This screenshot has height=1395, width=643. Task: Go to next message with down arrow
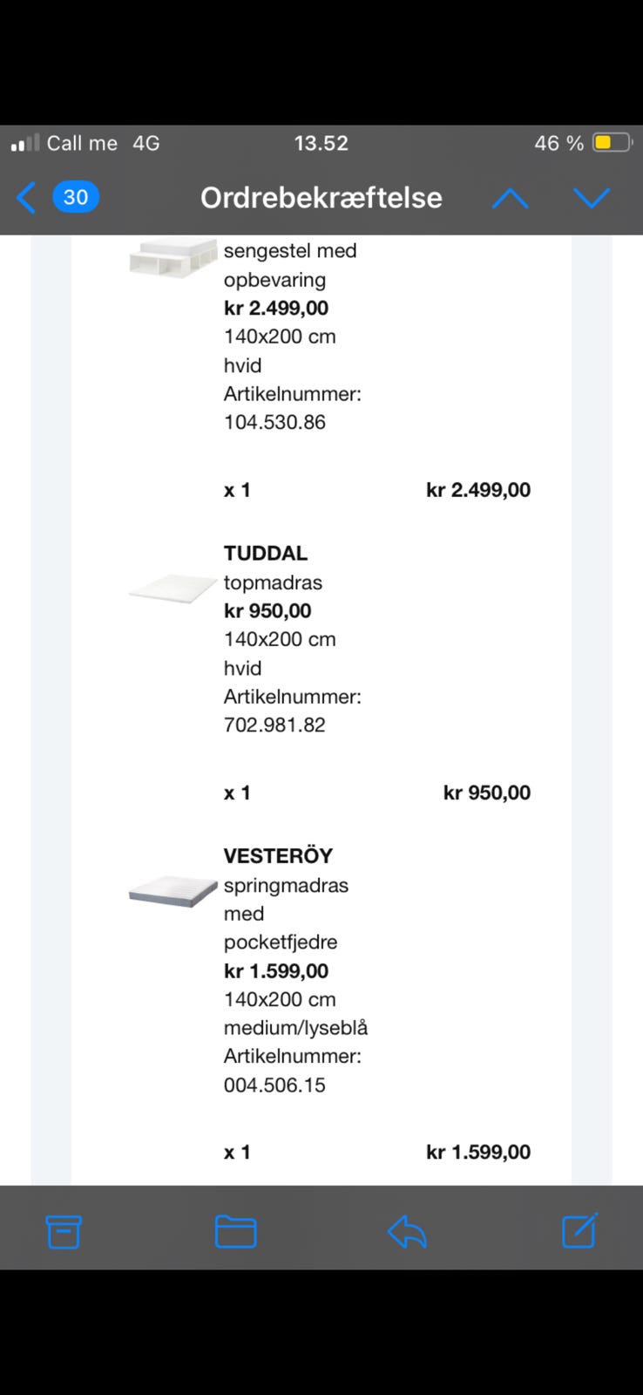tap(591, 199)
